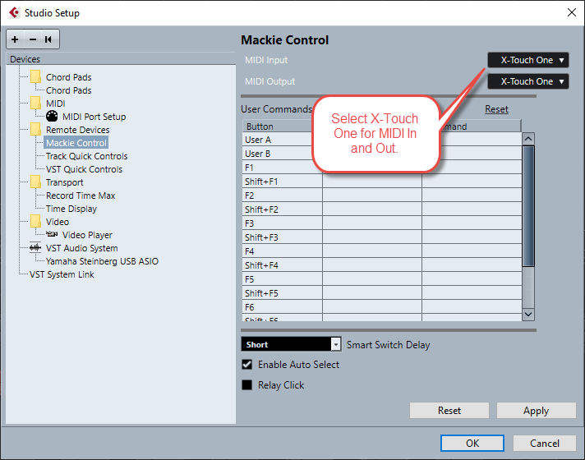
Task: Click the Shift+F3 row
Action: click(382, 237)
